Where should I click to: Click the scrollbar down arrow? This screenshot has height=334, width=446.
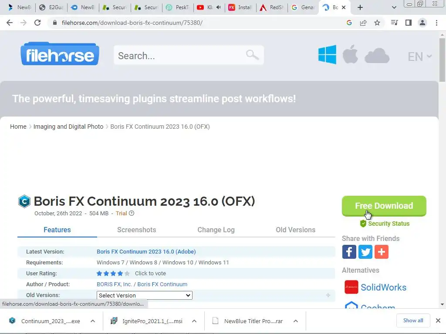tap(442, 304)
